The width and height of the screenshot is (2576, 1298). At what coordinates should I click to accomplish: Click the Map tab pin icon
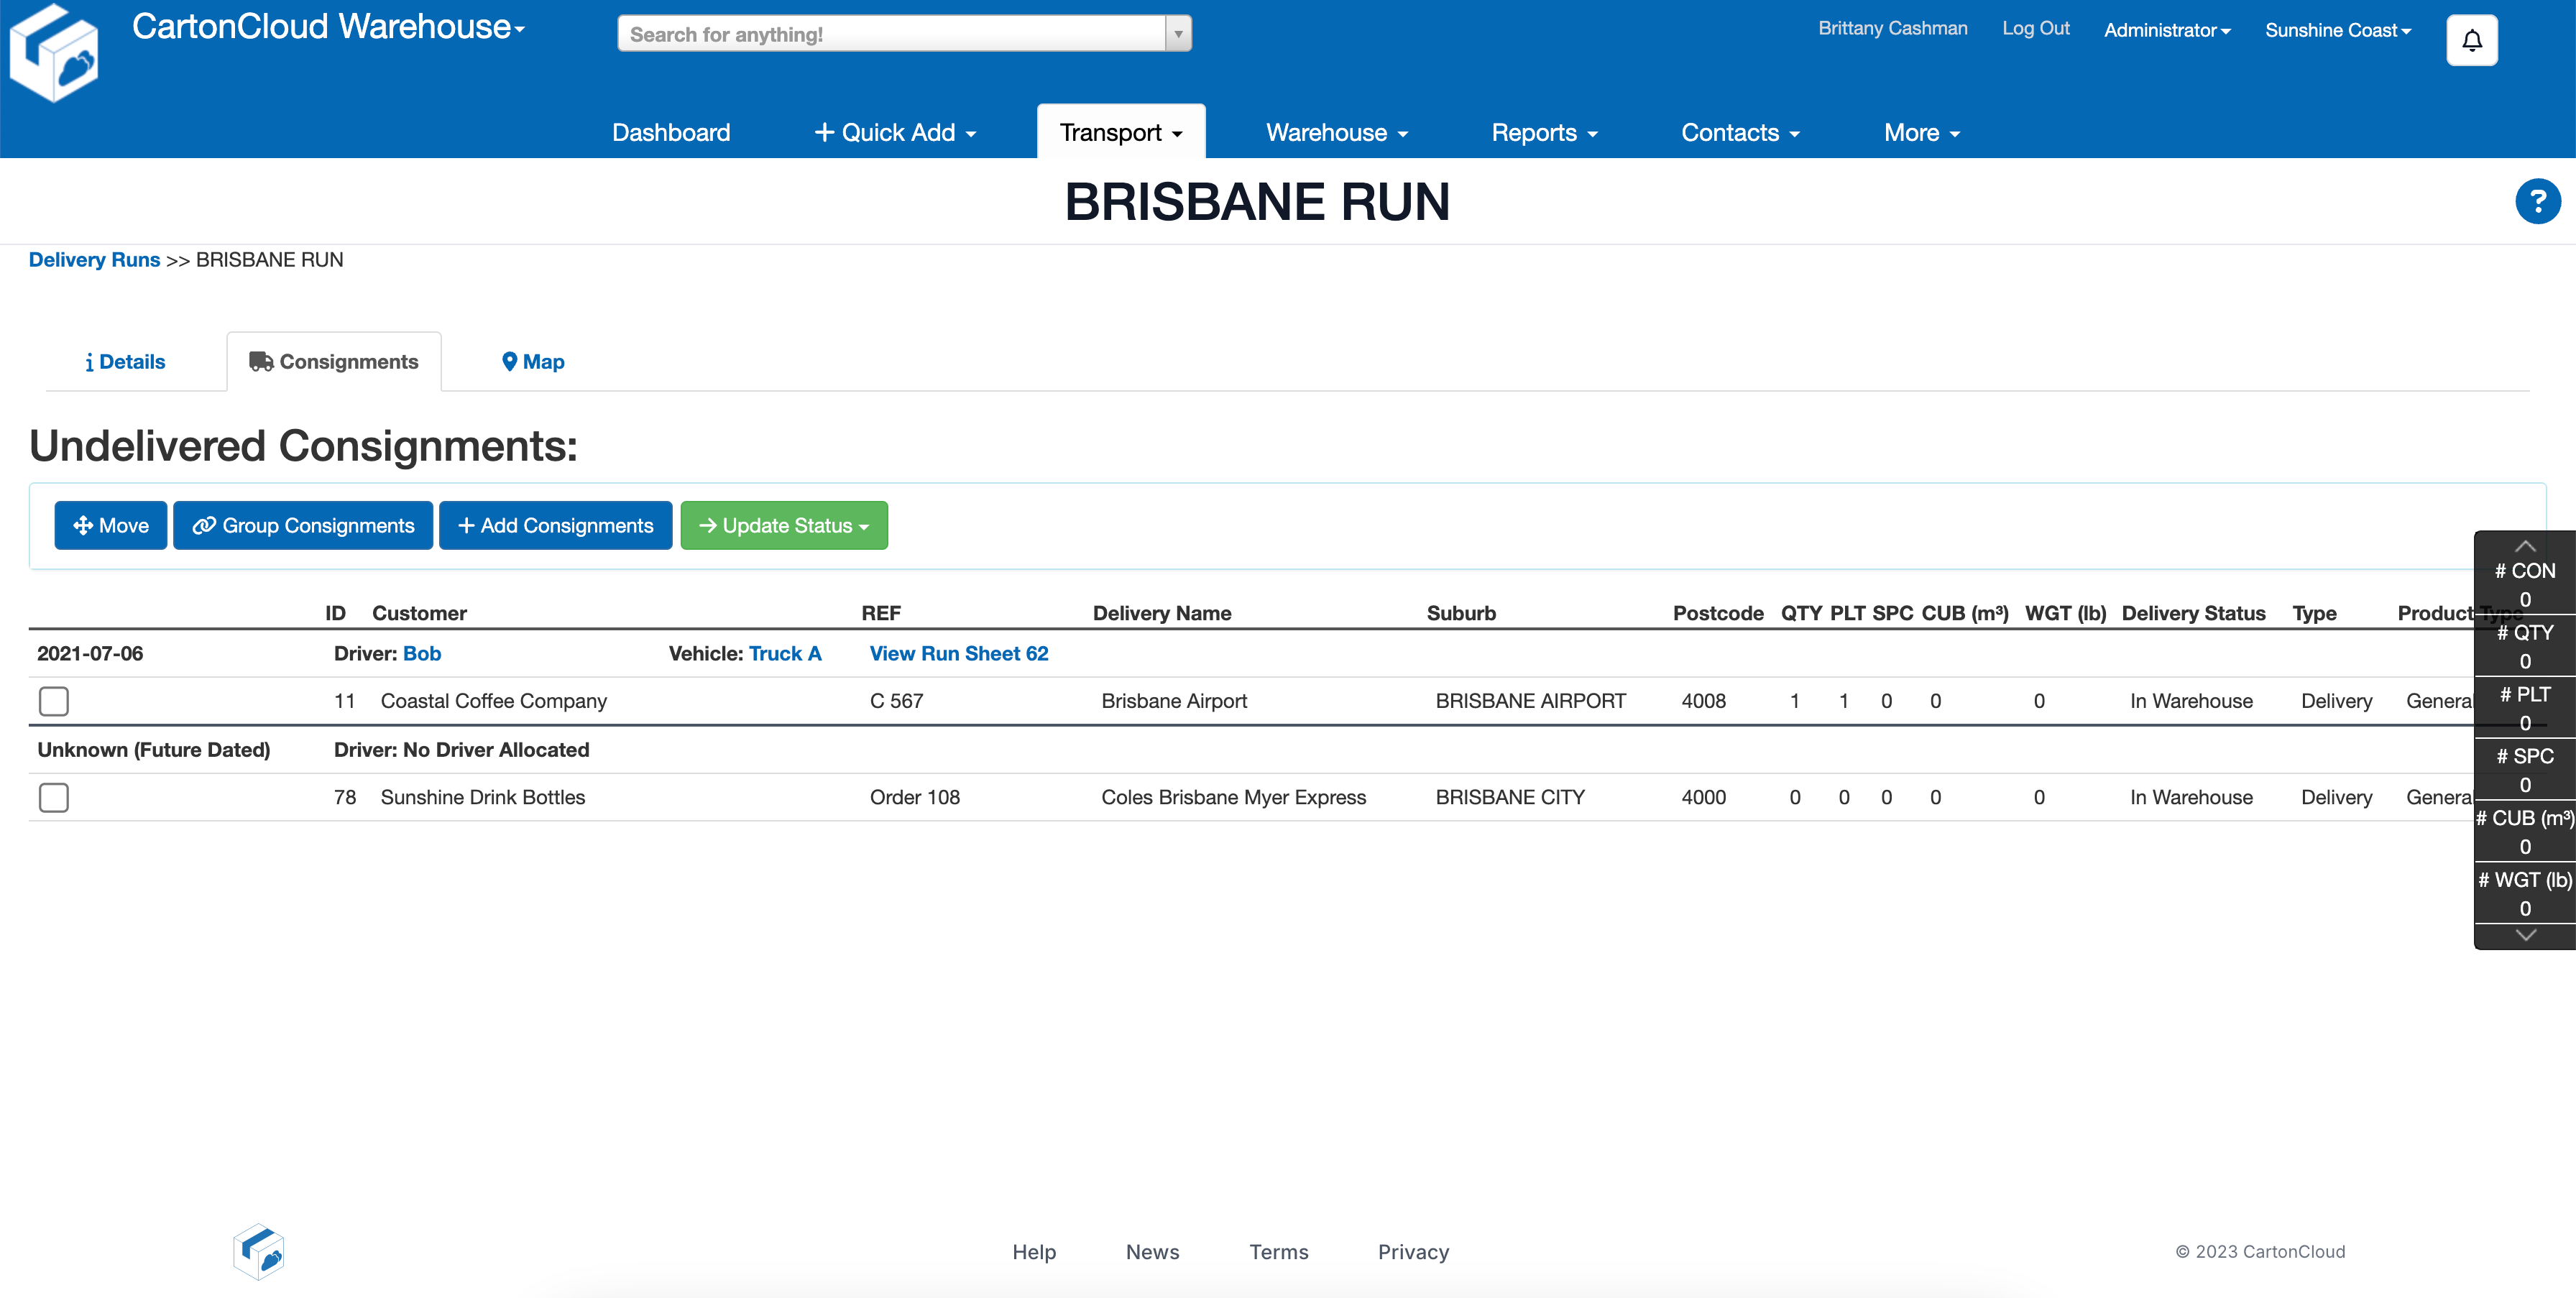pos(509,362)
